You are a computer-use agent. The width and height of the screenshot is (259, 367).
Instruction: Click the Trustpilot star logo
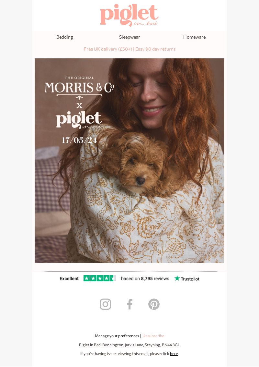click(x=187, y=278)
